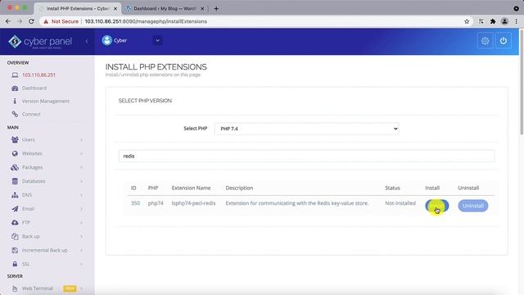Click the Description column header
This screenshot has height=295, width=524.
click(x=239, y=188)
